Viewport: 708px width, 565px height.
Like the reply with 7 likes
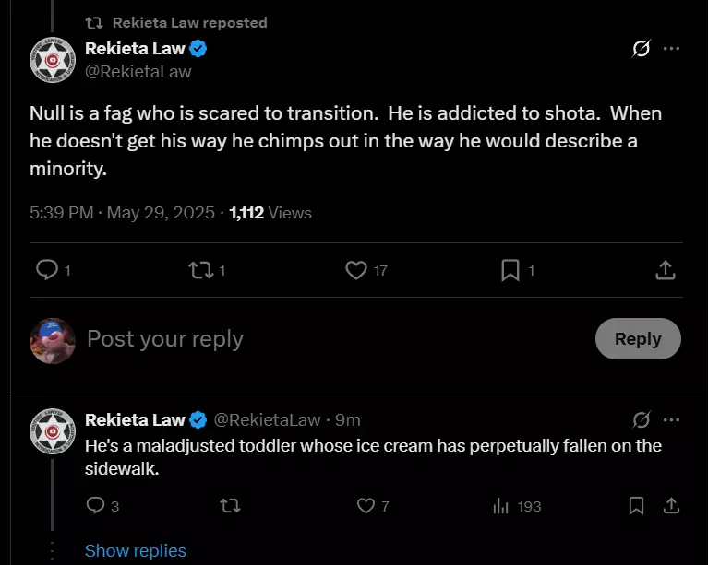pyautogui.click(x=366, y=505)
